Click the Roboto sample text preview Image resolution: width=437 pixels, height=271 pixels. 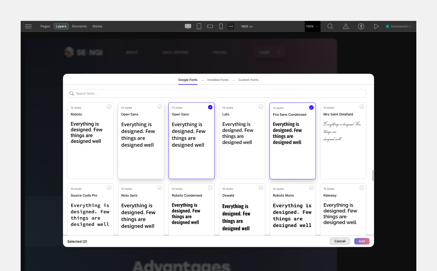(x=87, y=133)
